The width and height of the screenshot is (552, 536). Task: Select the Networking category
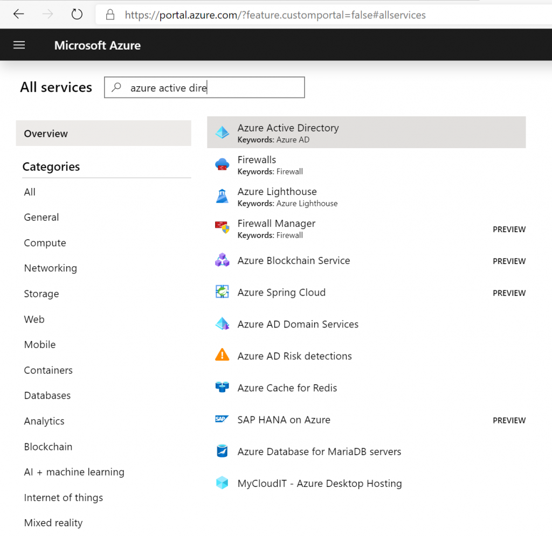click(x=50, y=268)
